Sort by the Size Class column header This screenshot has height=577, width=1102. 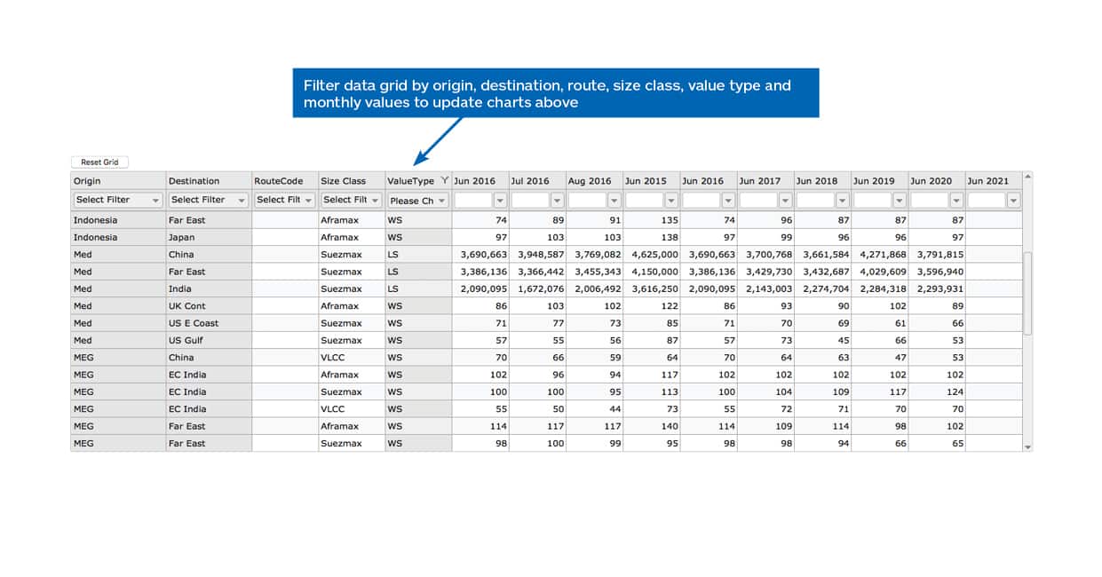tap(352, 181)
